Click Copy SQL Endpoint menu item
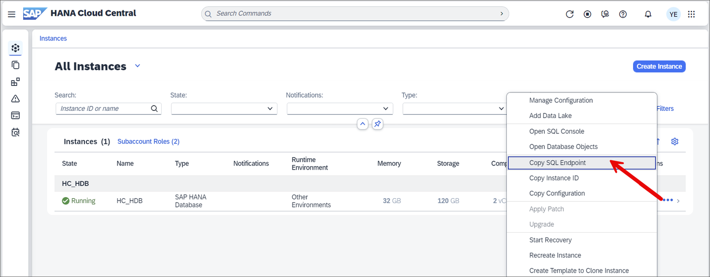The image size is (710, 277). tap(582, 163)
